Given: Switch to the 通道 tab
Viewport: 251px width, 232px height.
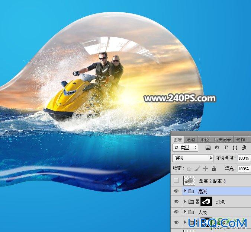Looking at the screenshot, I should click(x=191, y=140).
